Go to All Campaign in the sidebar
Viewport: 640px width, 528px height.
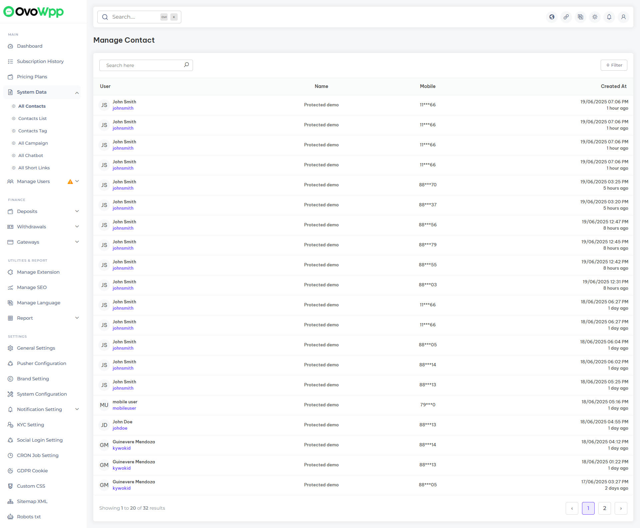click(x=33, y=143)
